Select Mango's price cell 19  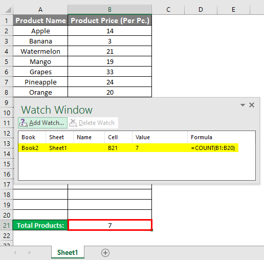(x=109, y=61)
